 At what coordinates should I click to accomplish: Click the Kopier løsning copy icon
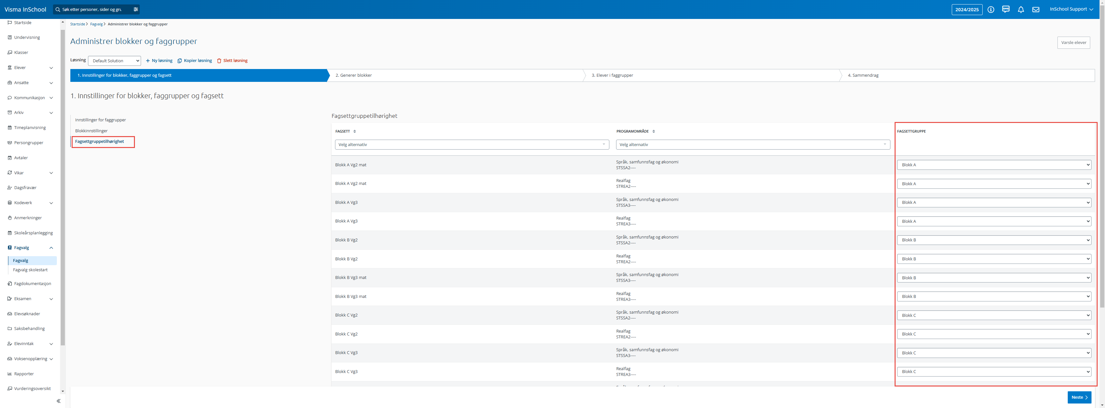click(x=180, y=61)
